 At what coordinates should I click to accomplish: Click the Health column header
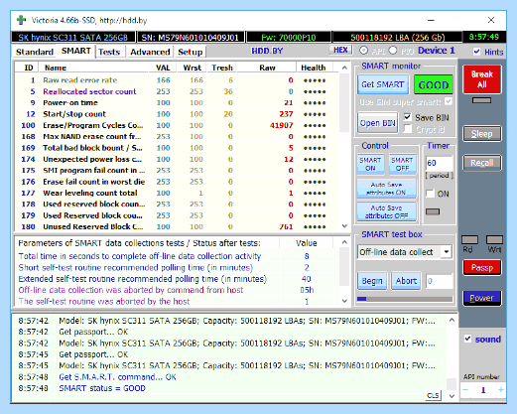pyautogui.click(x=313, y=68)
